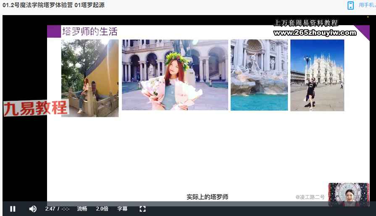Click the Milan cathedral photo
The width and height of the screenshot is (376, 216).
click(x=317, y=75)
